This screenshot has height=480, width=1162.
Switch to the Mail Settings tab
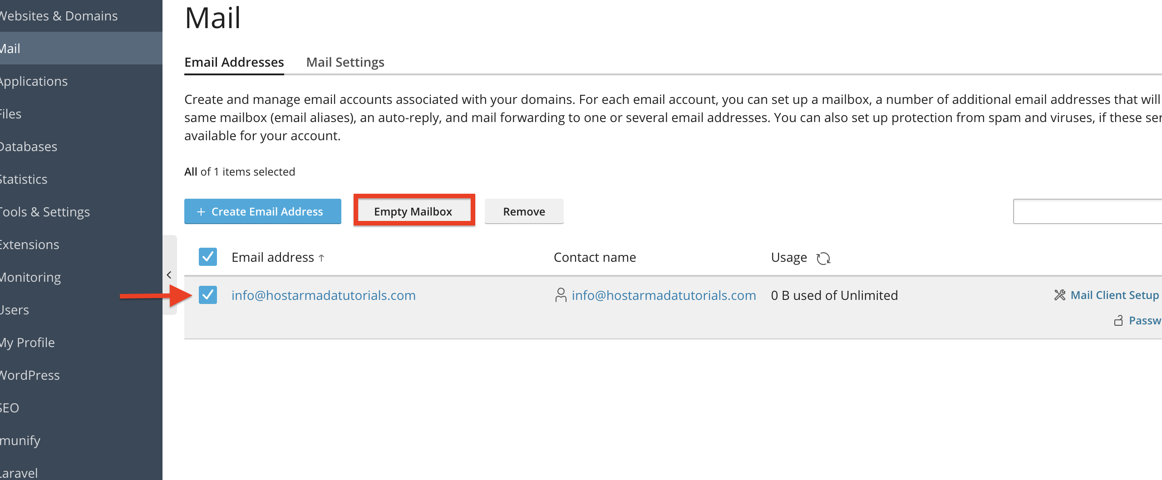coord(345,62)
